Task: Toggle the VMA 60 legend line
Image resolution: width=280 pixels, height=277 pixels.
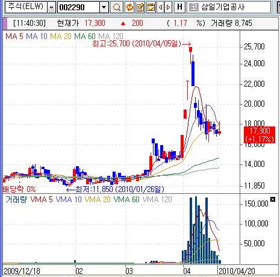Action: tap(126, 199)
